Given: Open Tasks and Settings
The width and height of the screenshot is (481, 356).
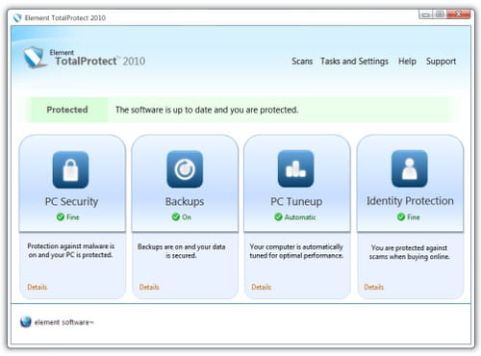Looking at the screenshot, I should pyautogui.click(x=354, y=61).
